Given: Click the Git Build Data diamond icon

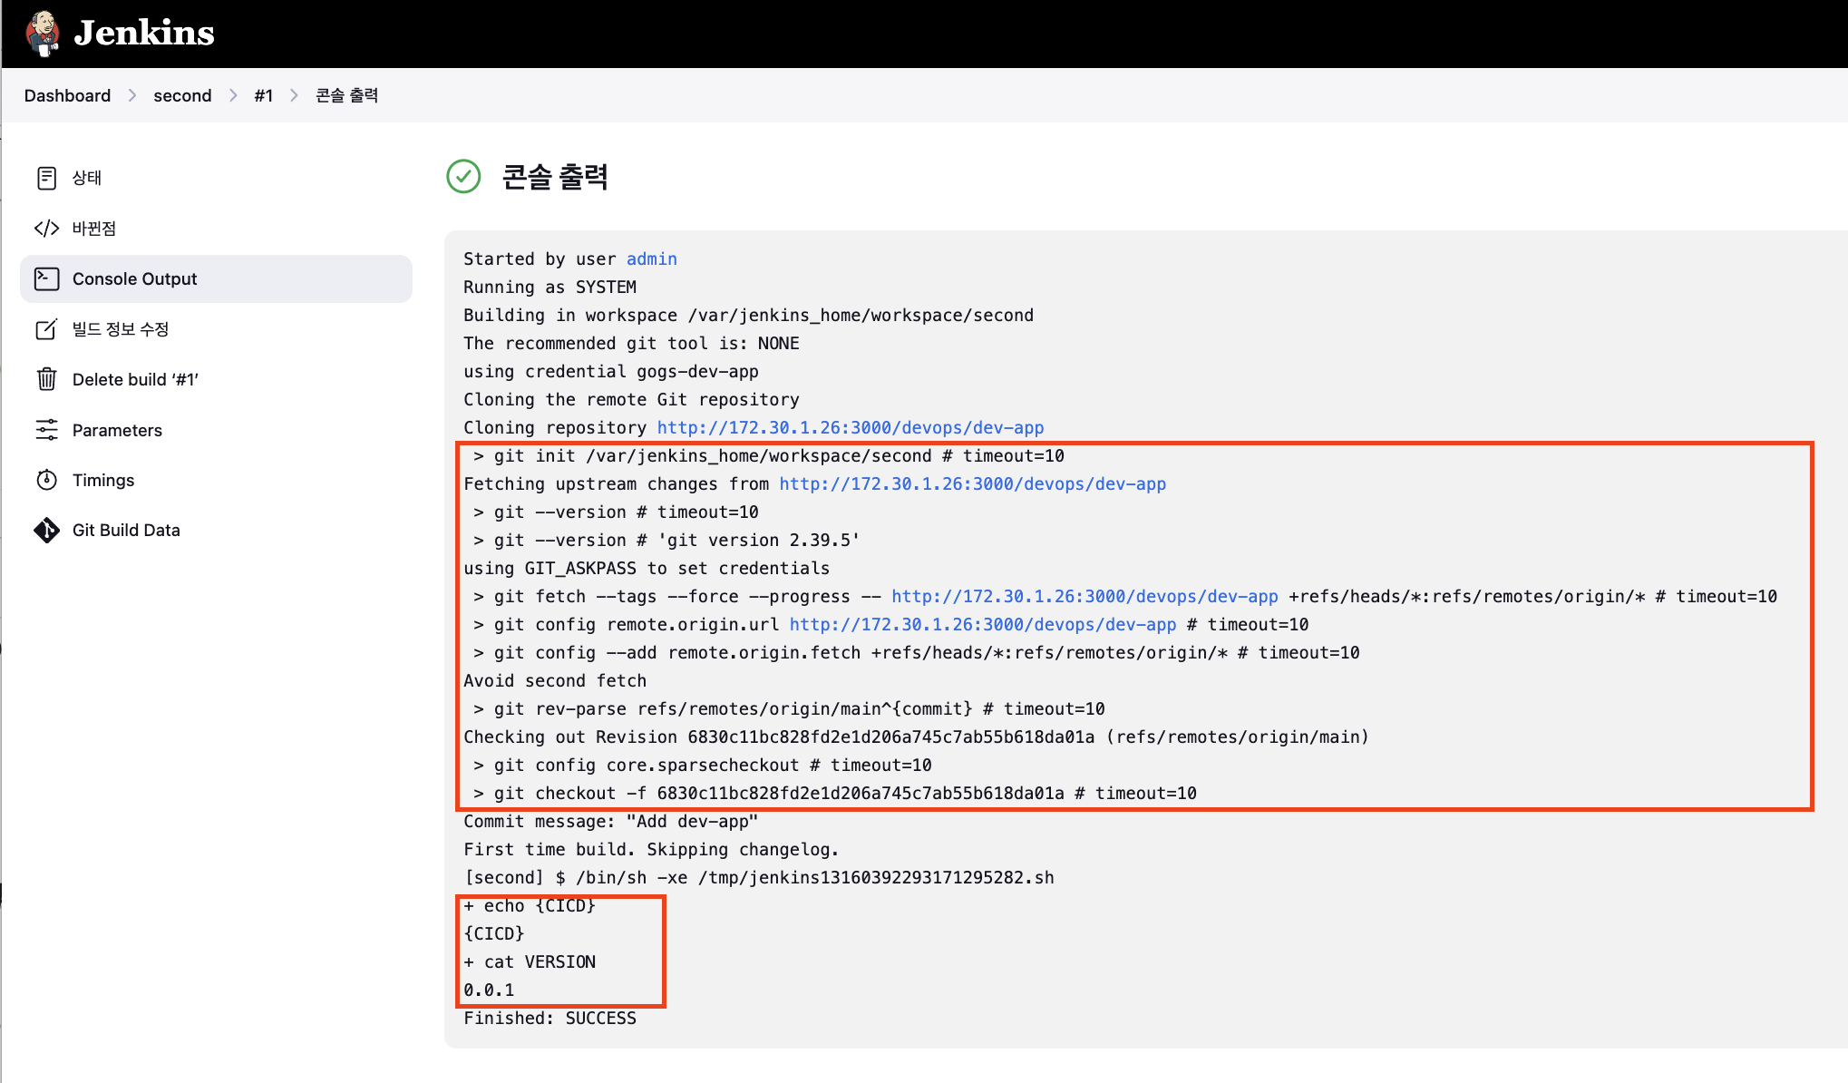Looking at the screenshot, I should coord(46,530).
